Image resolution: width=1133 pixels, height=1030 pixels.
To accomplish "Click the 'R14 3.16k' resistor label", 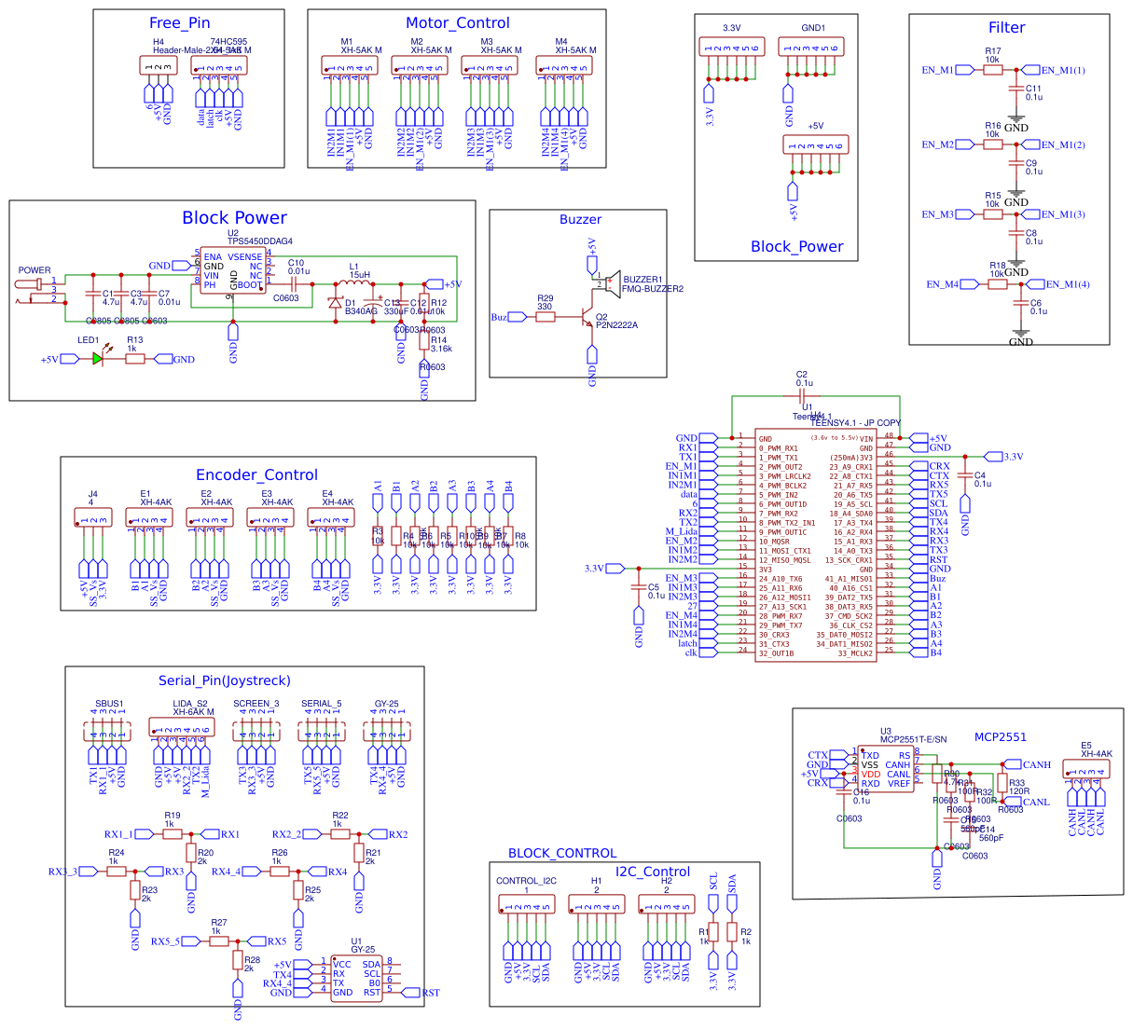I will tap(441, 345).
